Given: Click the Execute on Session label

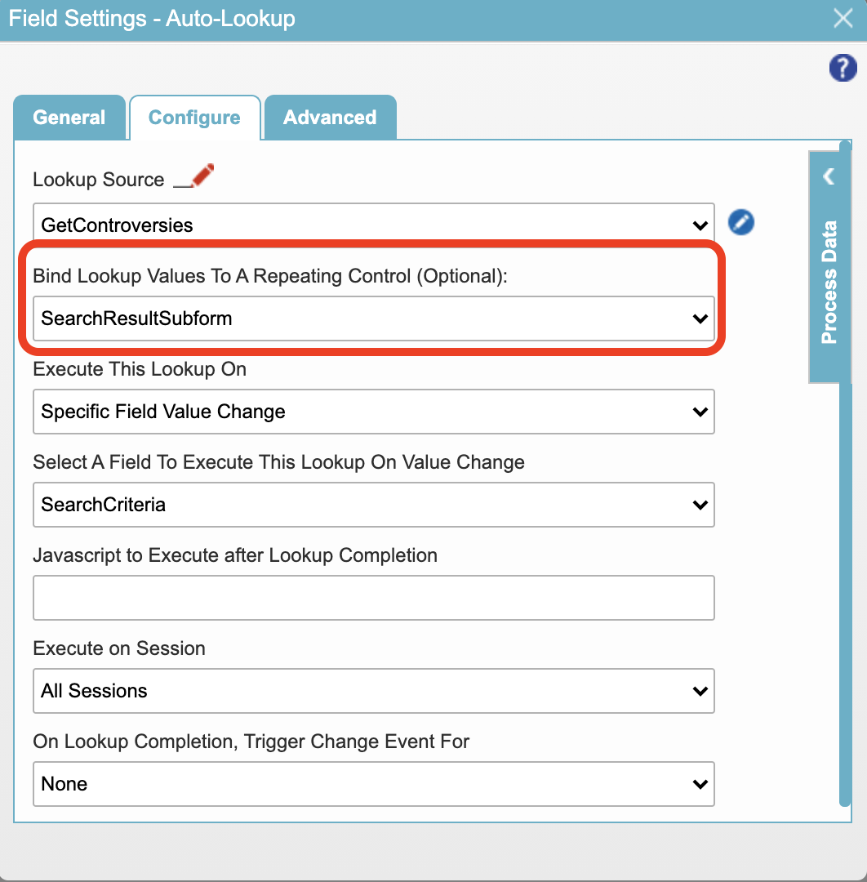Looking at the screenshot, I should click(x=119, y=648).
